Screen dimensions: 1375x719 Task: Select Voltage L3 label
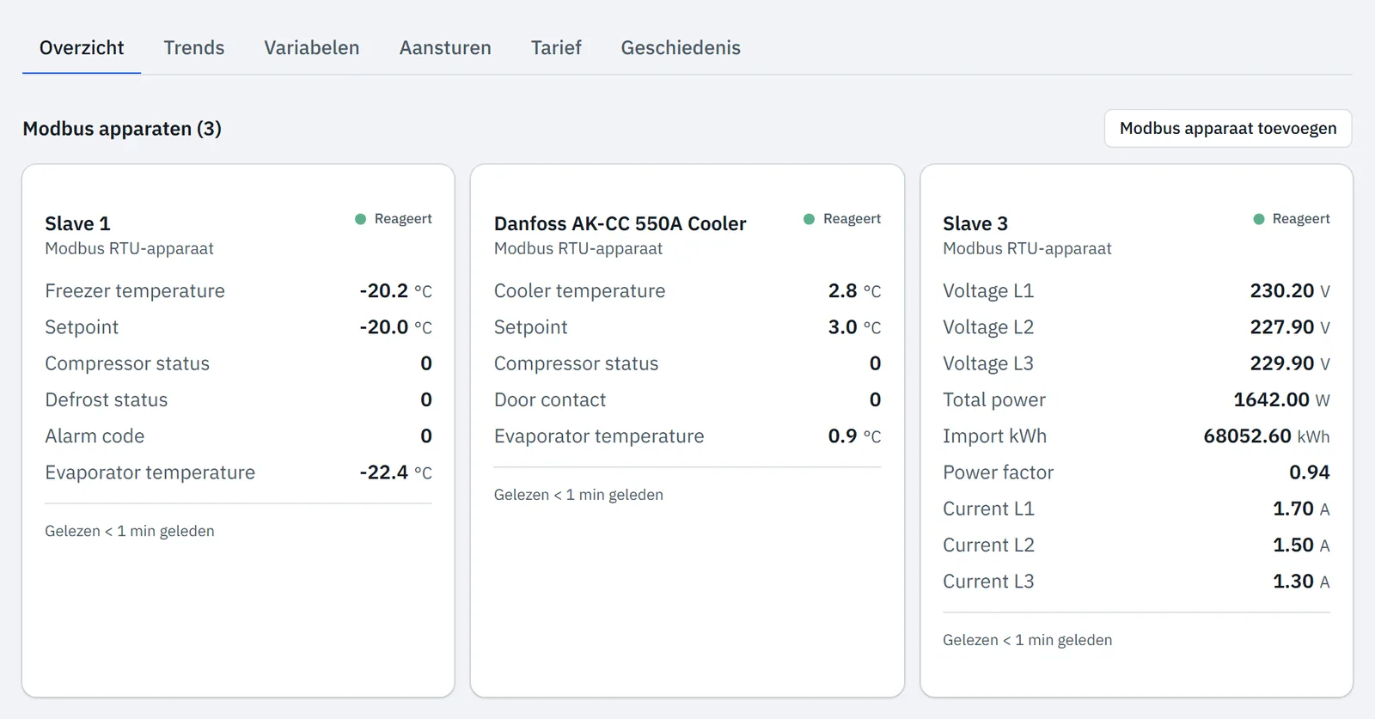[x=988, y=363]
